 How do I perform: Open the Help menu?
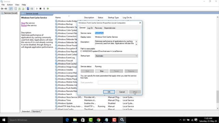pos(24,5)
